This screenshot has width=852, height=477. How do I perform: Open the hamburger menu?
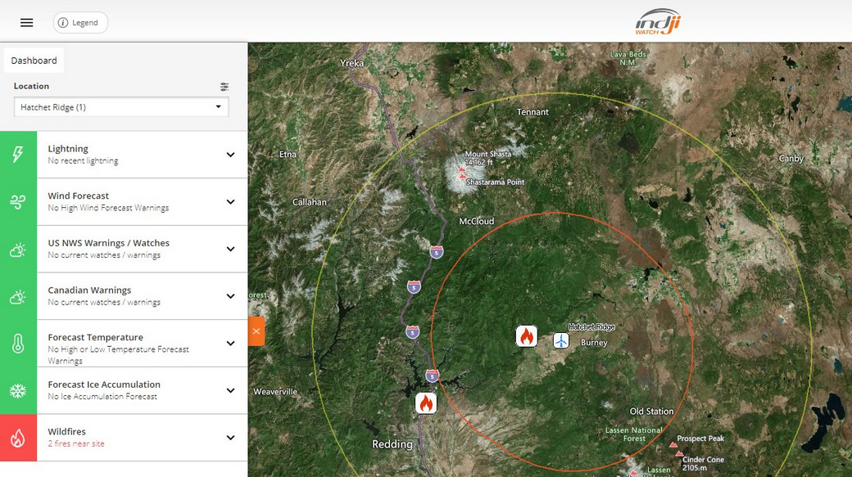coord(26,22)
